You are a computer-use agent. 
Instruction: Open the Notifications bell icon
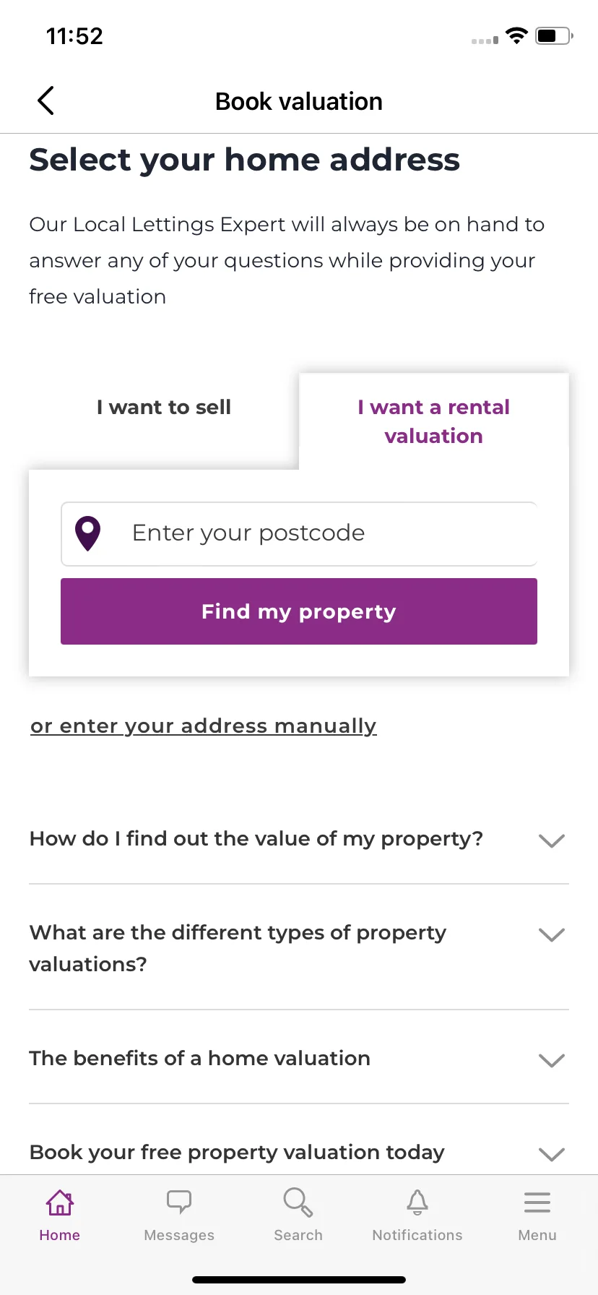[417, 1202]
